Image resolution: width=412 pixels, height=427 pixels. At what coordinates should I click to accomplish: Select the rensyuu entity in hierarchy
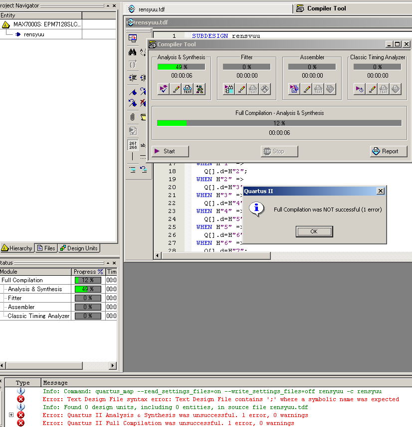coord(34,34)
